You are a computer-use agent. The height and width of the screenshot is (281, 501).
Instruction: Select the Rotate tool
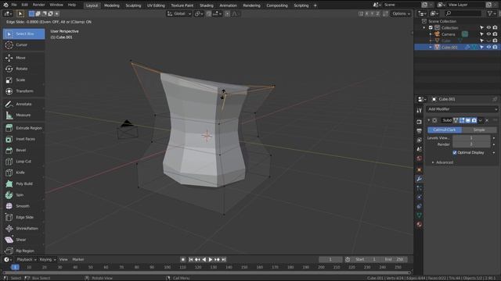[23, 69]
